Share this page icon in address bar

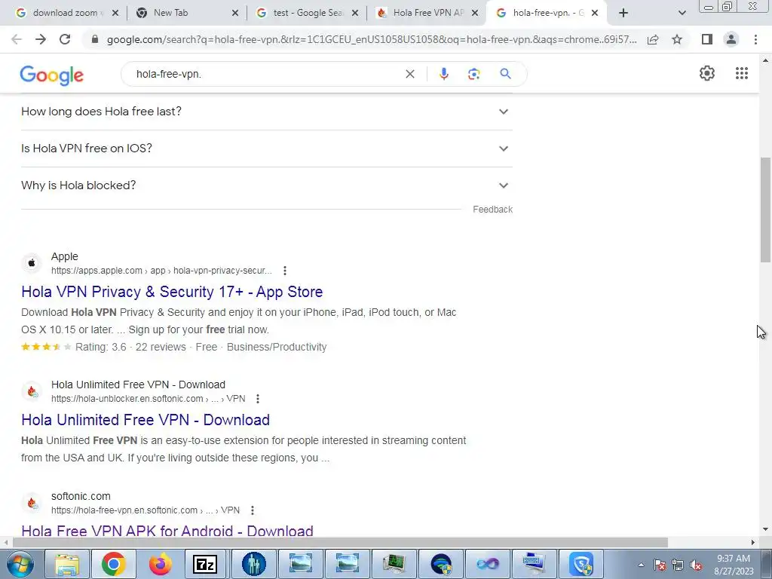[653, 39]
